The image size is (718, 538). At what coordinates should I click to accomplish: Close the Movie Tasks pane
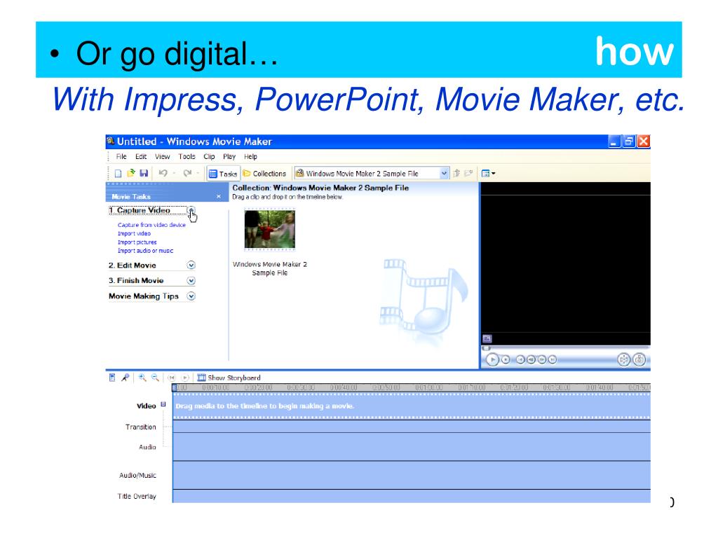(219, 196)
